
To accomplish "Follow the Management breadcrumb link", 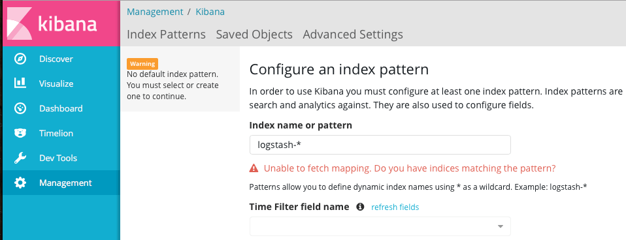I will 155,12.
